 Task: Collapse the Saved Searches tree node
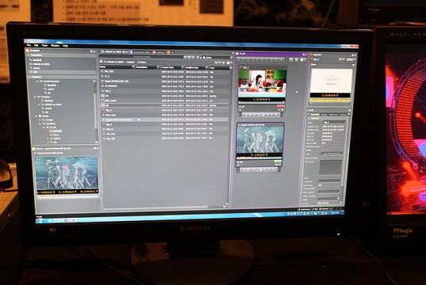click(38, 81)
